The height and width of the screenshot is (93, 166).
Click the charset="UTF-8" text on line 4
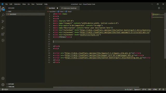click(x=66, y=21)
